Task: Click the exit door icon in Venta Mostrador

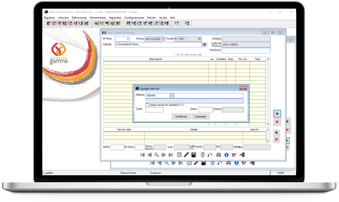Action: (x=242, y=155)
